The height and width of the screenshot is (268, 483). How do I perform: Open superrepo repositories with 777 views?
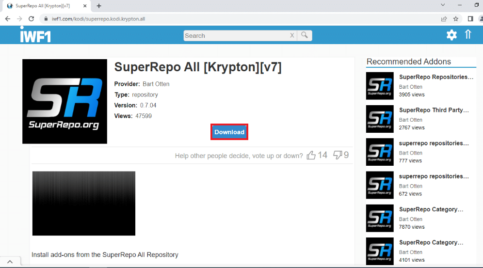click(434, 143)
